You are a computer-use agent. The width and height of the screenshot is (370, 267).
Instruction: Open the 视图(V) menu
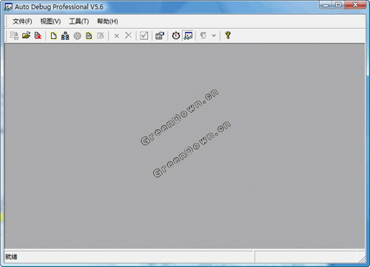(x=50, y=21)
